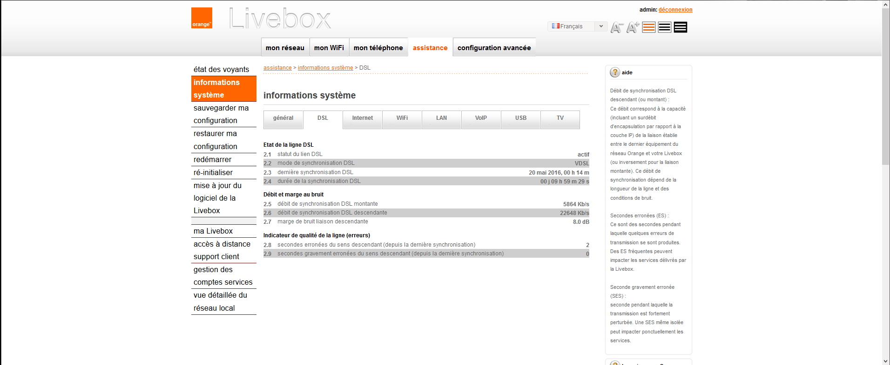Open the mon réseau menu tab
This screenshot has height=365, width=890.
point(285,47)
